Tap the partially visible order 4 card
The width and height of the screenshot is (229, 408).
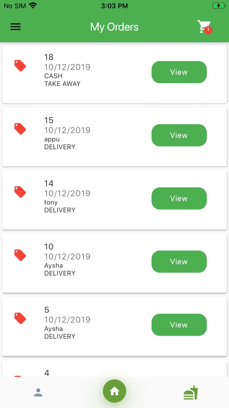pyautogui.click(x=115, y=369)
